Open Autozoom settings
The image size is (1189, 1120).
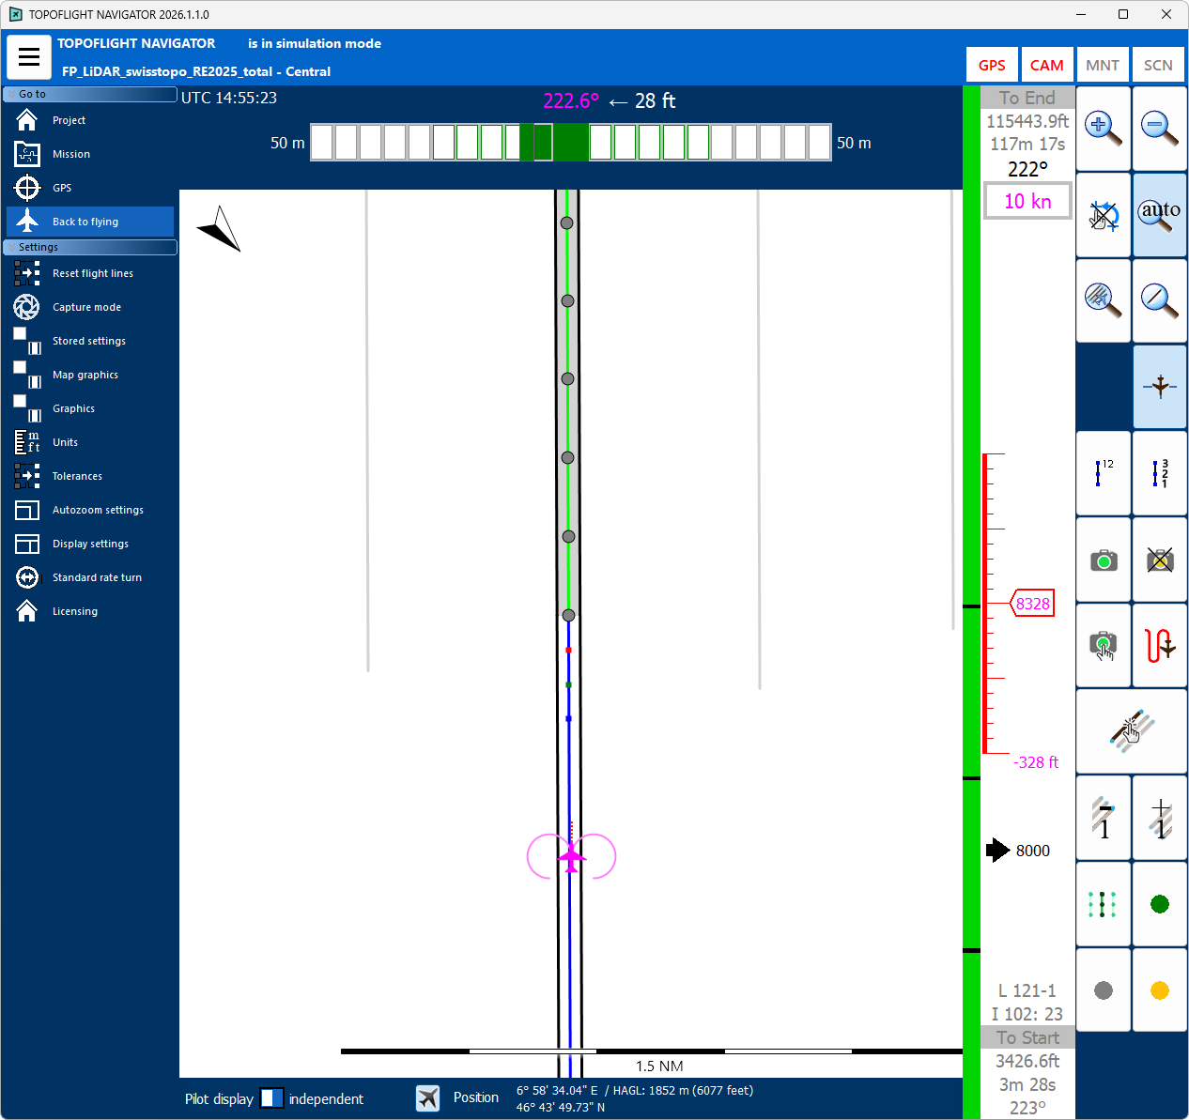coord(98,510)
